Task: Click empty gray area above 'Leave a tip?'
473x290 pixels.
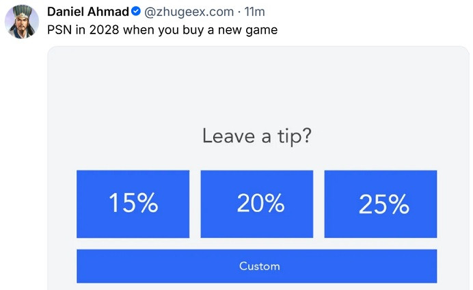Action: point(257,85)
